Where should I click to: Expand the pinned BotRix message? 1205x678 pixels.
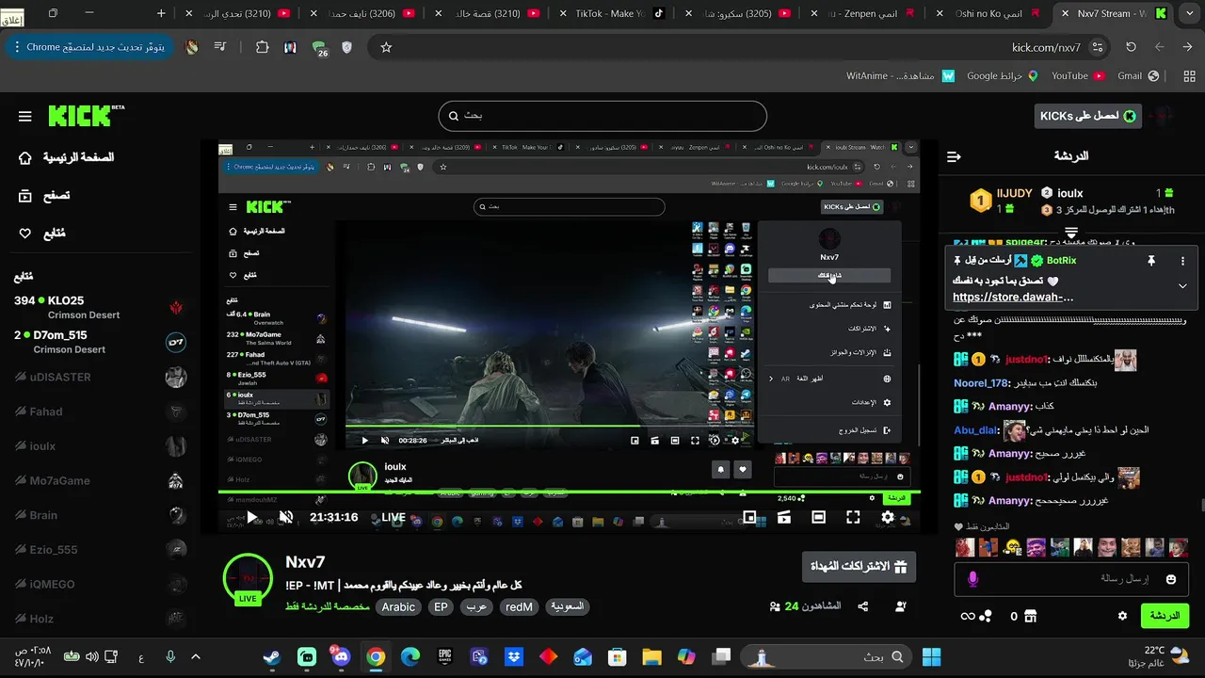pos(1182,285)
